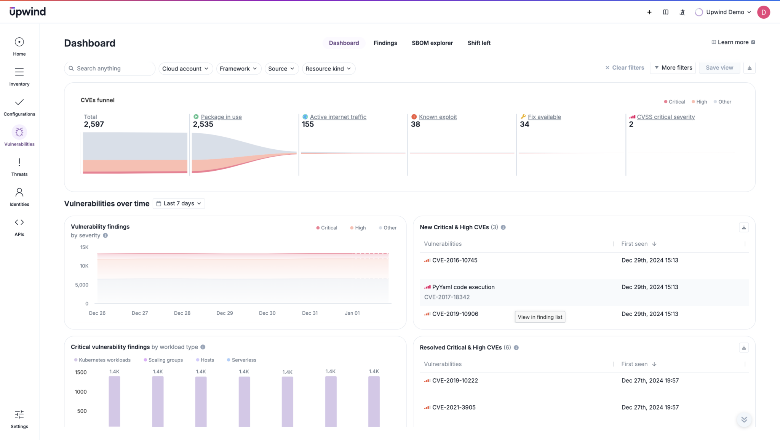Toggle the Other legend in Vulnerability findings chart
780x440 pixels.
pos(387,227)
